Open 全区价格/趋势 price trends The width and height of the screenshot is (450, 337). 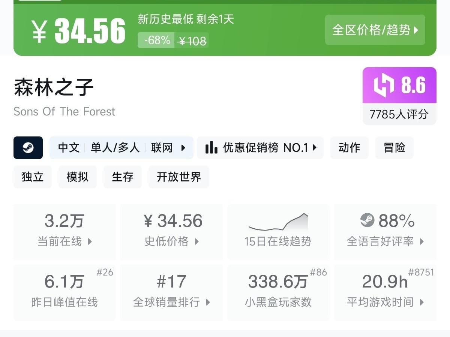pyautogui.click(x=375, y=30)
